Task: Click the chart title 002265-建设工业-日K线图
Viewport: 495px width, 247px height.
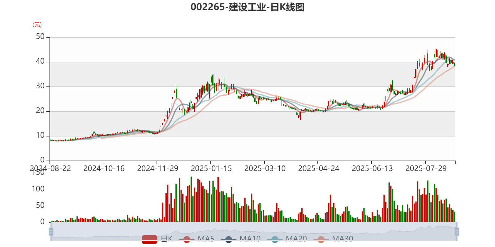Action: pos(247,7)
